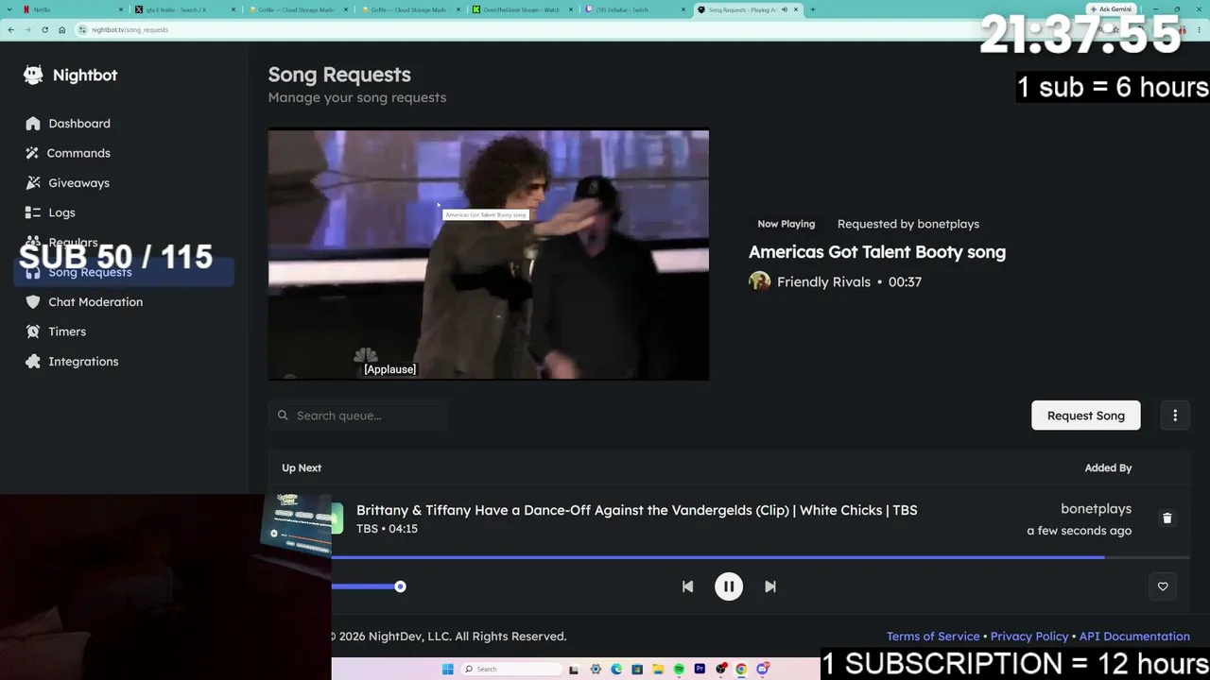Click the browser home button
Viewport: 1210px width, 680px height.
62,29
